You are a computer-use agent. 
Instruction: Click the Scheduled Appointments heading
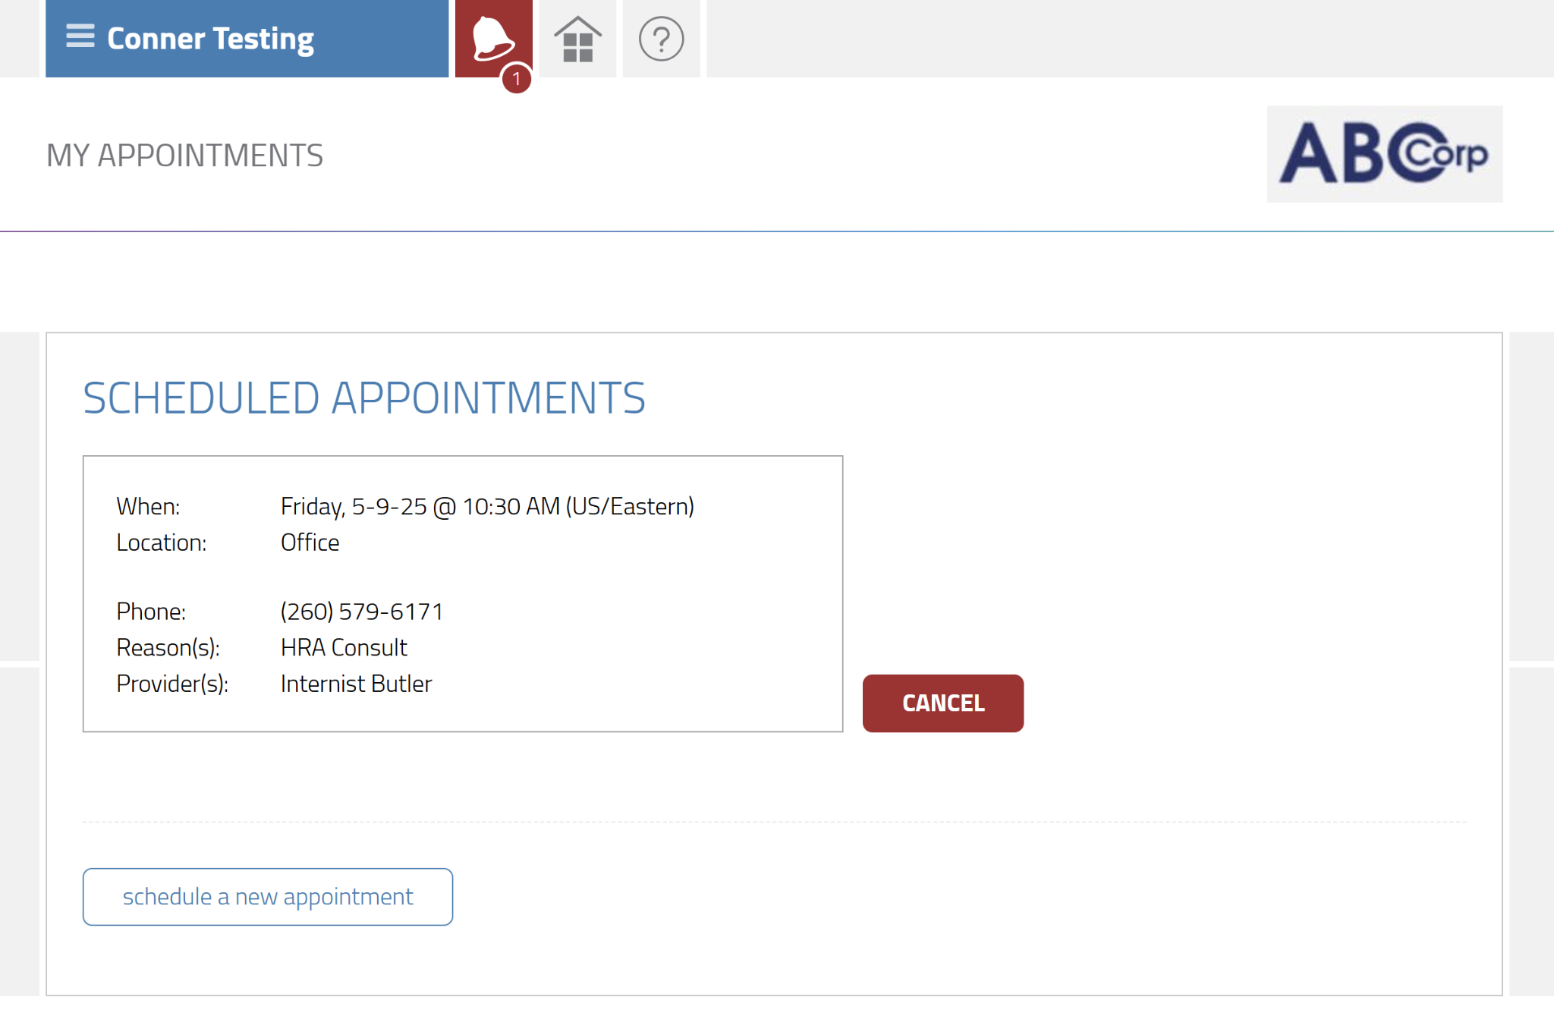[x=364, y=398]
